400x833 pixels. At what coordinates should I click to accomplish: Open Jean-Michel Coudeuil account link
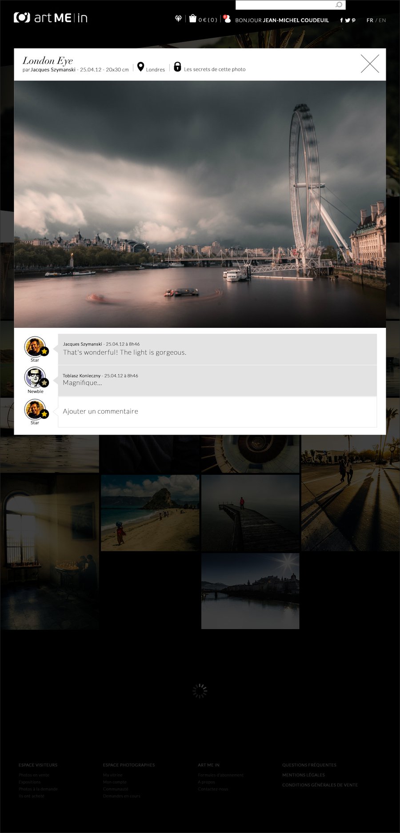point(296,20)
